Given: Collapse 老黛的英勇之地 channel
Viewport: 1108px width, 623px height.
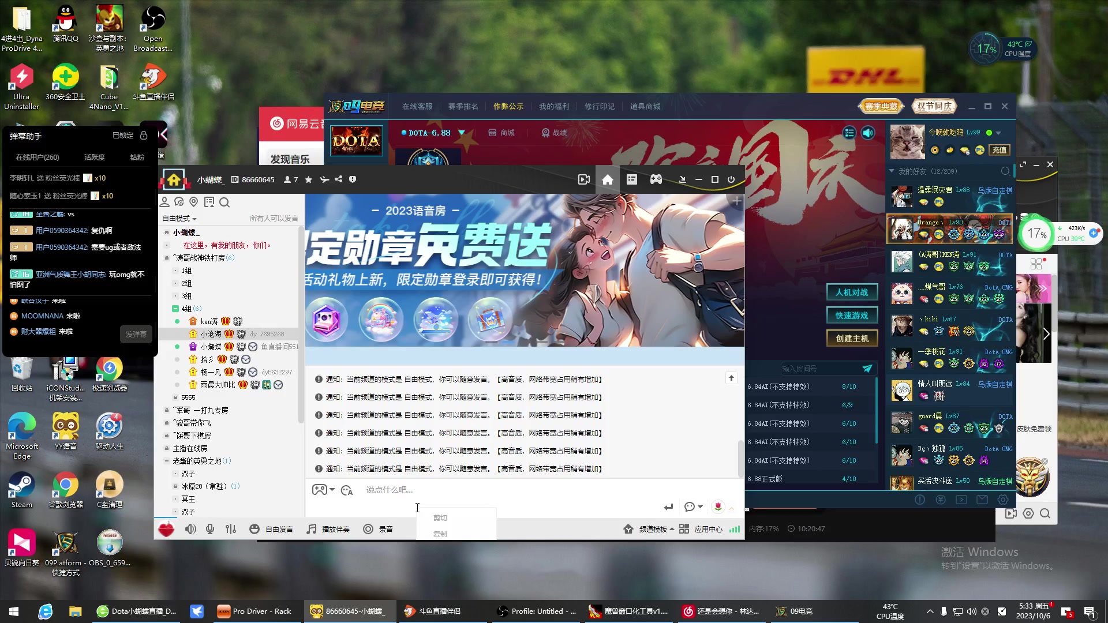Looking at the screenshot, I should coord(167,461).
